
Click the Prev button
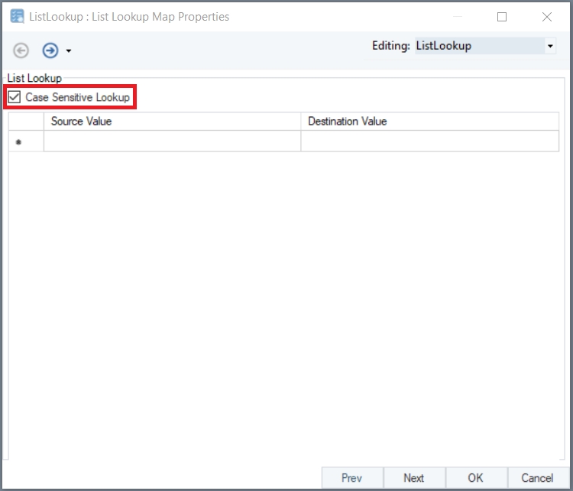click(x=352, y=478)
